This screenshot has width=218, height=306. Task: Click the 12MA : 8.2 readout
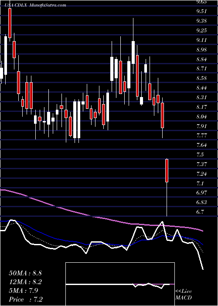pyautogui.click(x=25, y=282)
